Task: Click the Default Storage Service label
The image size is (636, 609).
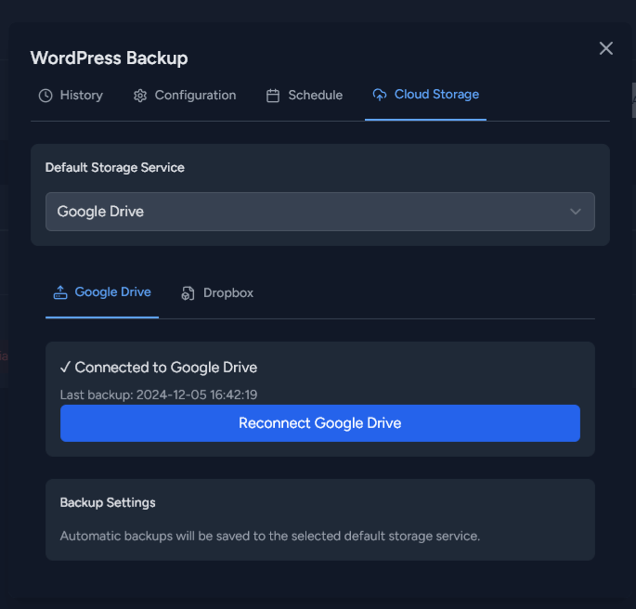Action: (x=115, y=167)
